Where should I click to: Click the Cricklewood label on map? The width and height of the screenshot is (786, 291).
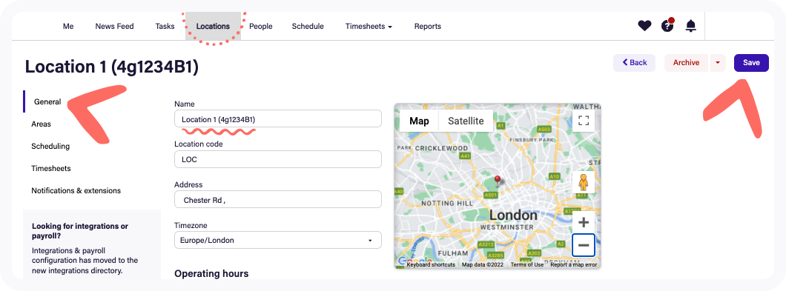pyautogui.click(x=442, y=148)
